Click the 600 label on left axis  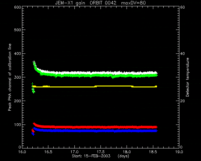18,7
